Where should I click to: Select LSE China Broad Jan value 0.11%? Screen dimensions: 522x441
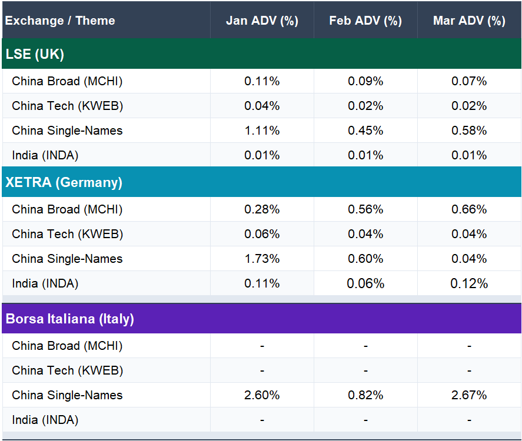[262, 81]
